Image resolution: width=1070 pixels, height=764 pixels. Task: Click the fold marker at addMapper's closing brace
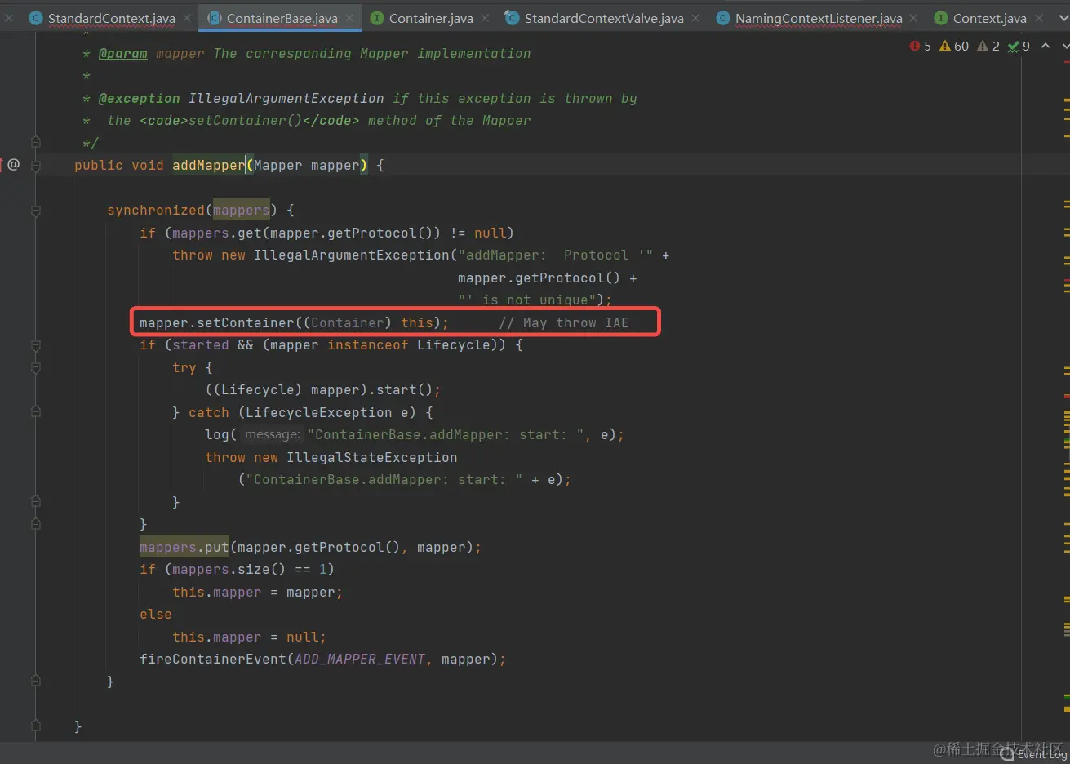[36, 726]
